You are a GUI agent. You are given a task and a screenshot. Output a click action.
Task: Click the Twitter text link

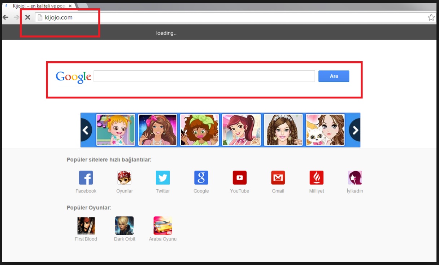pos(163,191)
